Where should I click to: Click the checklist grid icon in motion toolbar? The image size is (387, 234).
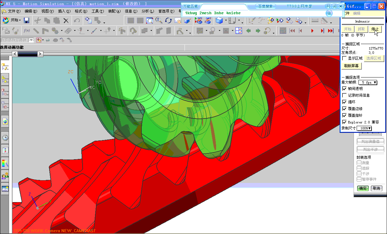[x=239, y=30]
